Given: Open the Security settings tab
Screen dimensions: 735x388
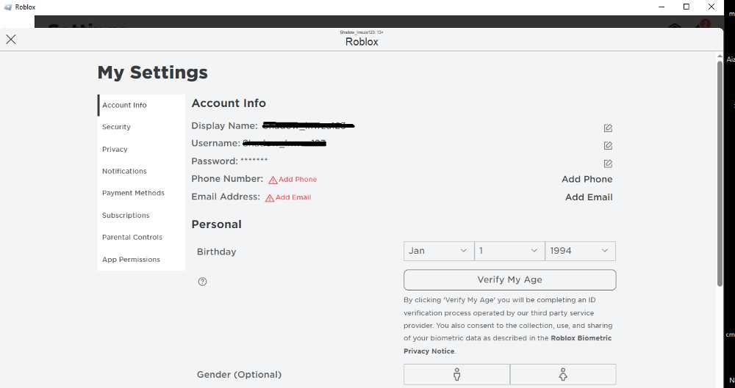Looking at the screenshot, I should [x=141, y=127].
